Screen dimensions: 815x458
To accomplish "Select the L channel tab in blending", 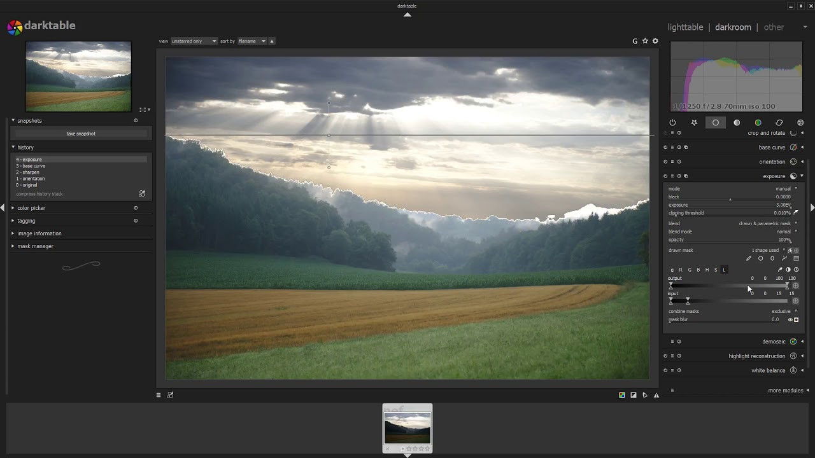I will (724, 270).
